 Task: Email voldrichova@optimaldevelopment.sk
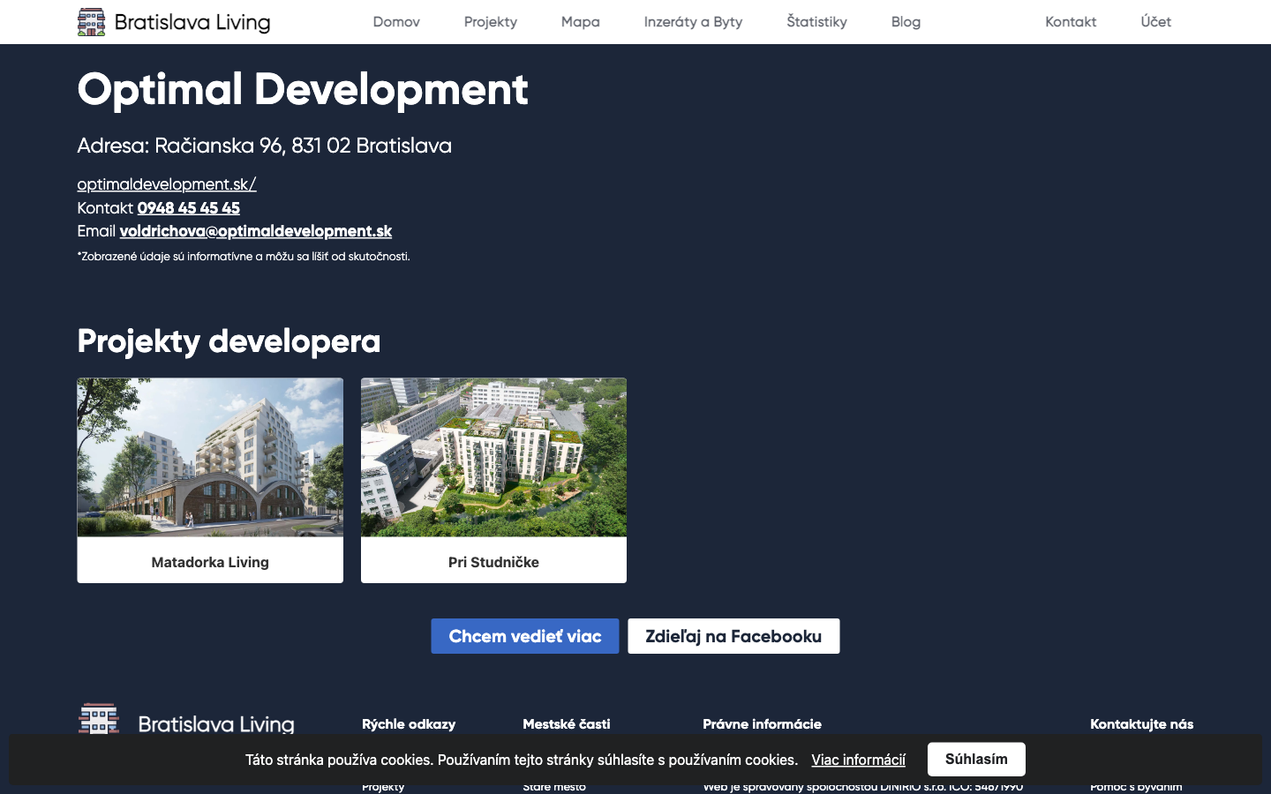click(x=256, y=231)
